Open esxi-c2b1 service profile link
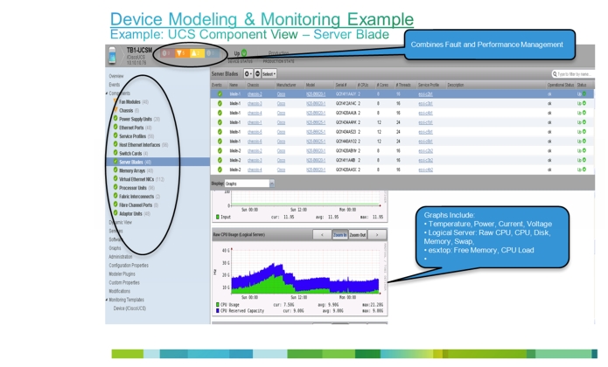This screenshot has width=608, height=367. pos(425,94)
